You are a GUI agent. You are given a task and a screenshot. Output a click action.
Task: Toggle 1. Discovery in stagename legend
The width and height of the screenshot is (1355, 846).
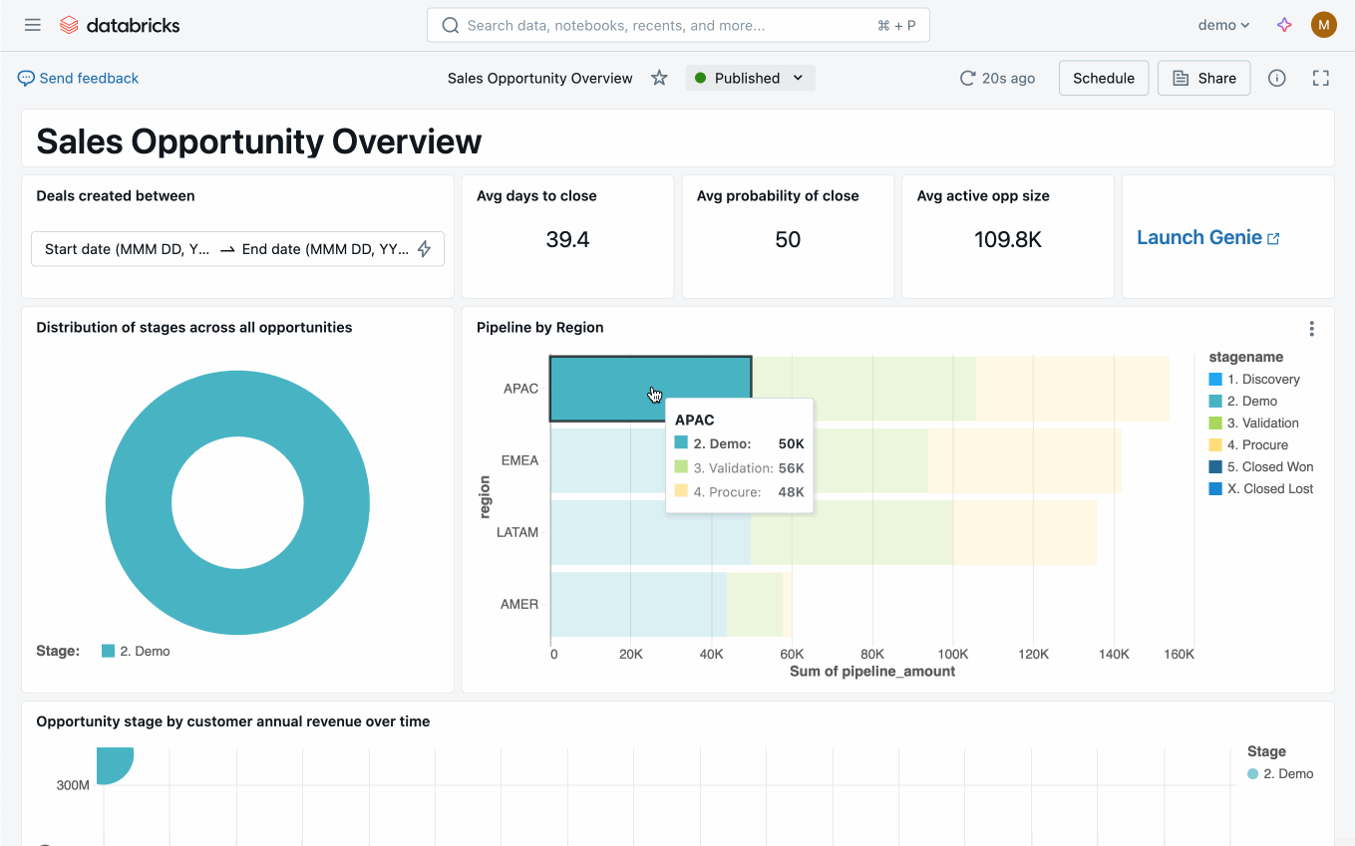coord(1262,380)
